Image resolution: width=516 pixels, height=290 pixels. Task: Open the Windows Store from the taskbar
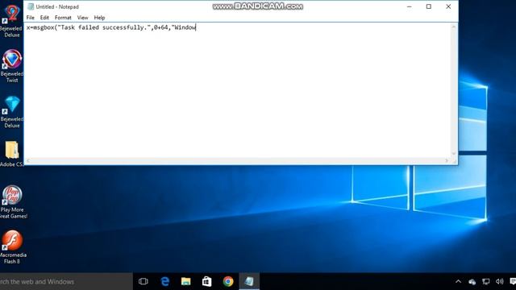(x=206, y=281)
